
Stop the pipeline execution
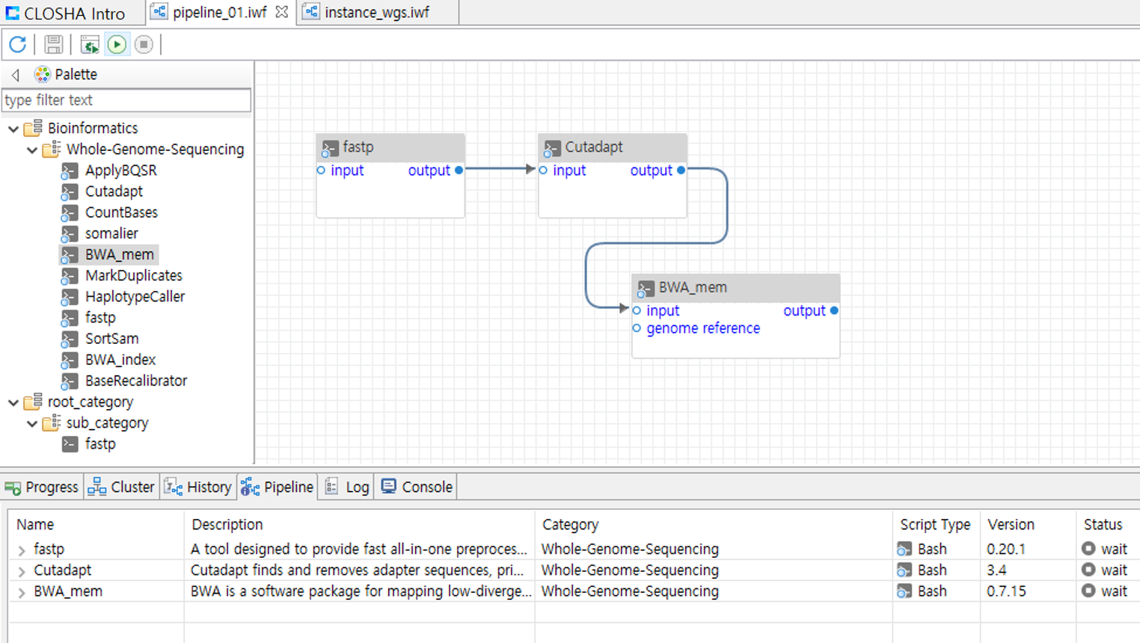144,45
